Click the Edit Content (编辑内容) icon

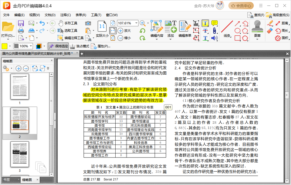157,26
